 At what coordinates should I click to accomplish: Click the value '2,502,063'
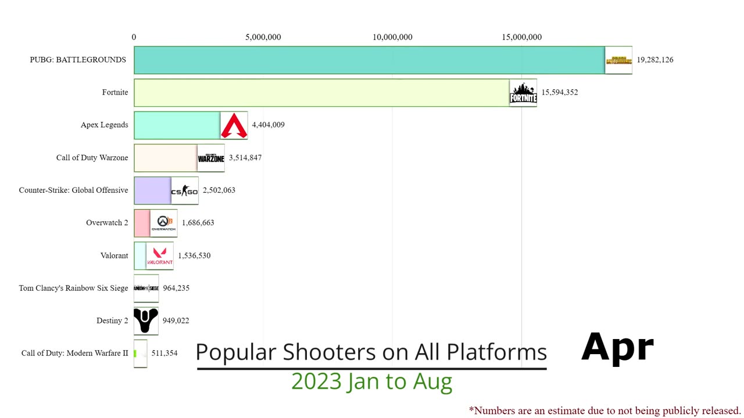point(219,190)
